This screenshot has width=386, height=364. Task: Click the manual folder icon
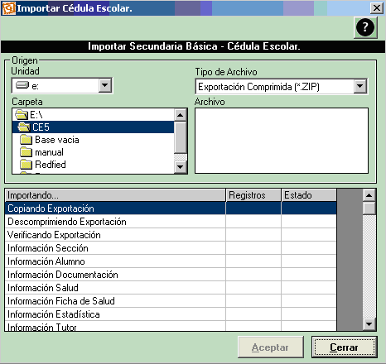point(27,152)
